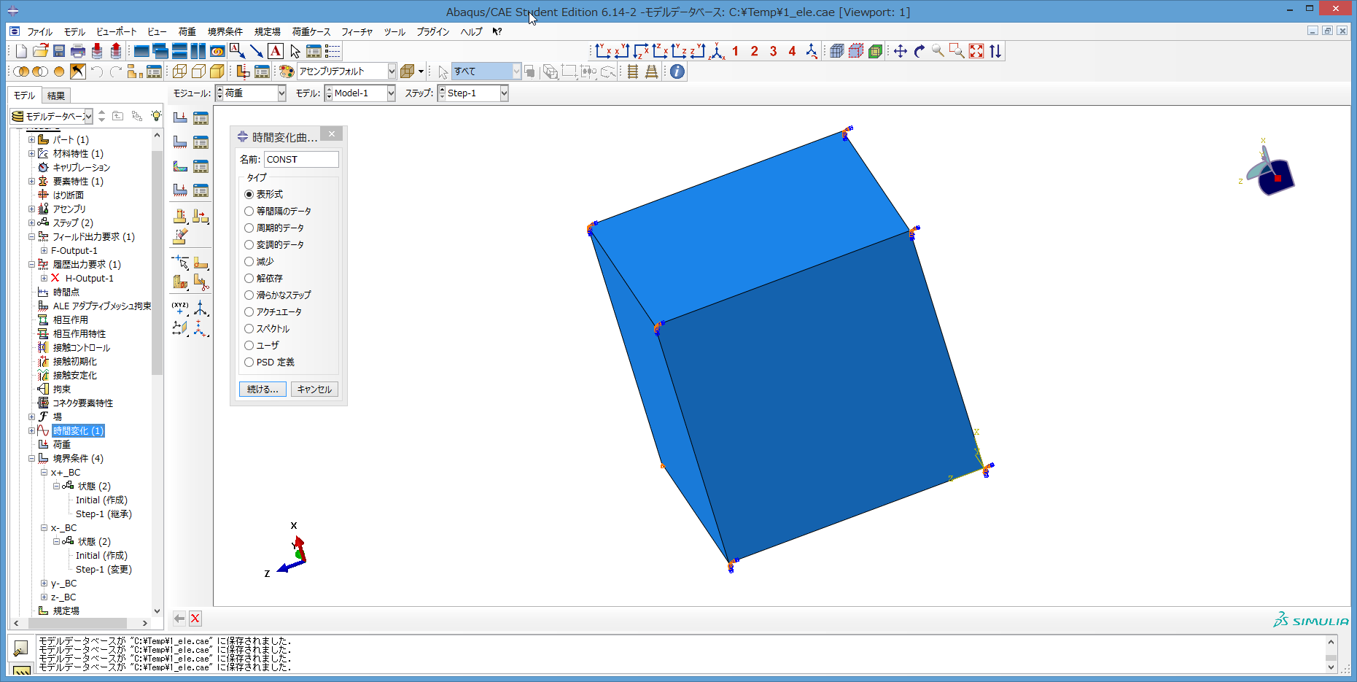Image resolution: width=1357 pixels, height=682 pixels.
Task: Close the 時間変化曲線 dialog
Action: 332,134
